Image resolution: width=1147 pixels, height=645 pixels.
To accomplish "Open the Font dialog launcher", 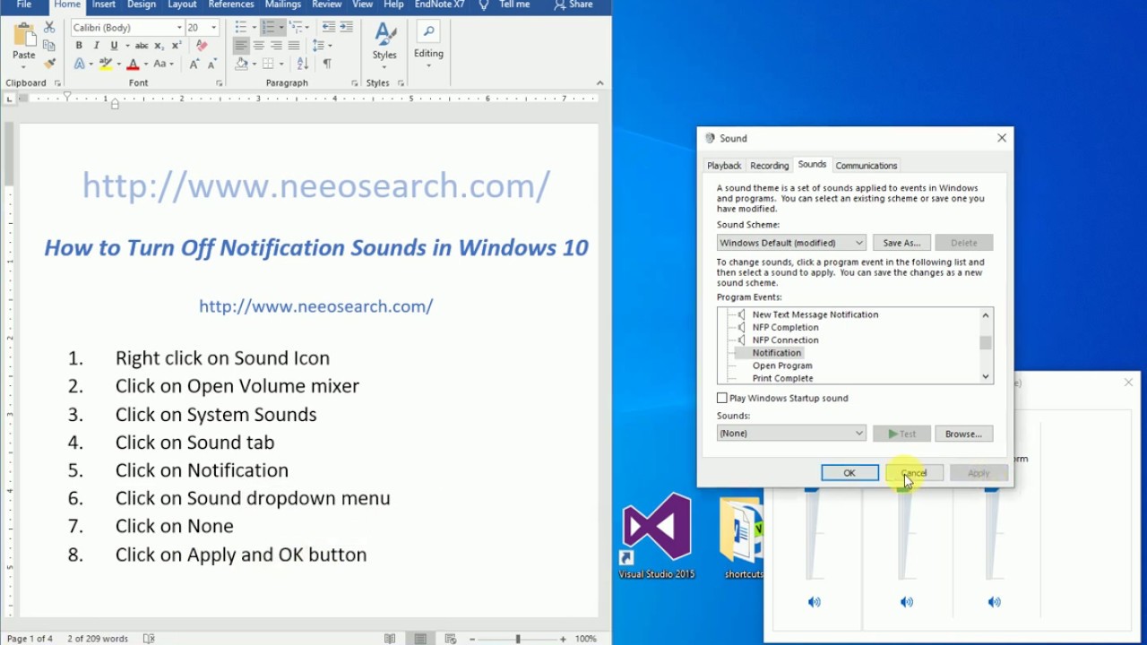I will click(219, 83).
